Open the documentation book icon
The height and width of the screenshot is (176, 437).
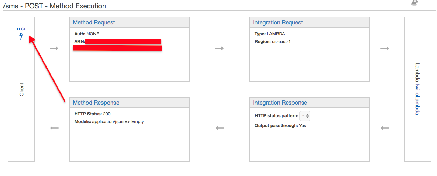[414, 2]
